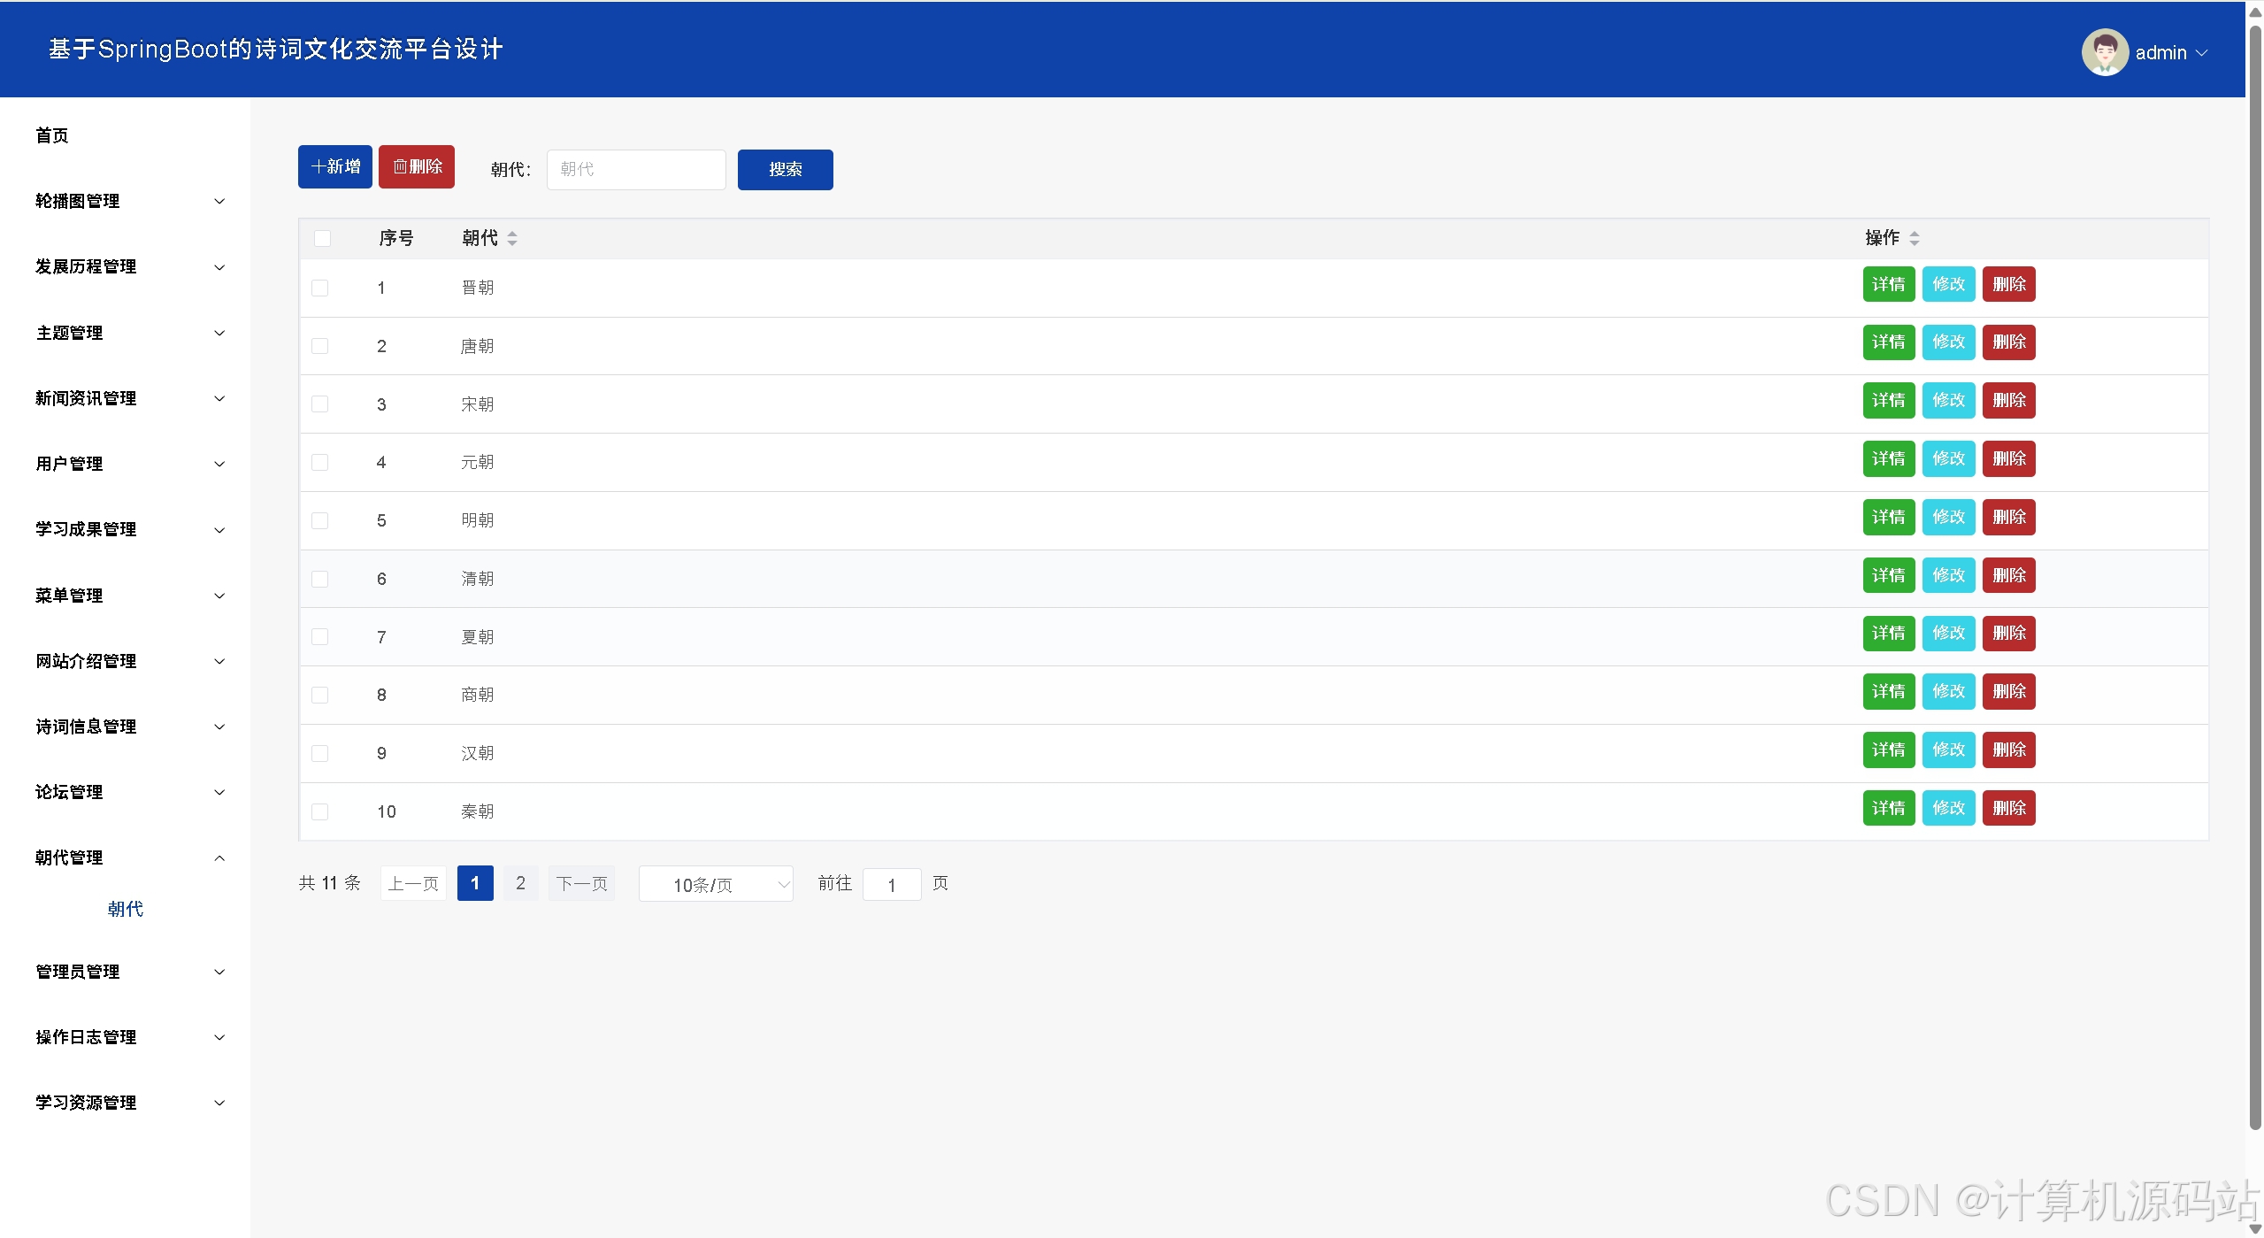Image resolution: width=2264 pixels, height=1238 pixels.
Task: Expand 发展历程管理 sidebar menu
Action: click(x=125, y=266)
